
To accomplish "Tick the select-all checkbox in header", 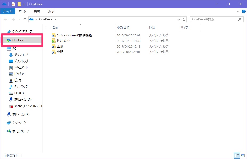I will [x=47, y=28].
